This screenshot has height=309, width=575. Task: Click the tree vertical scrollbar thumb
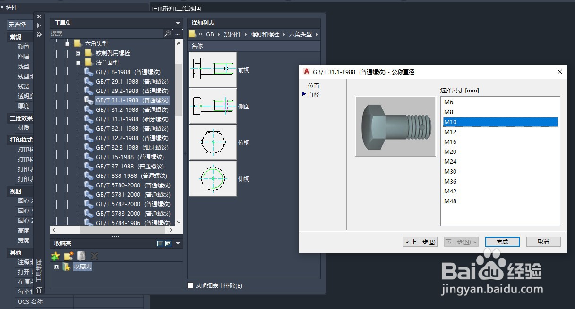179,90
